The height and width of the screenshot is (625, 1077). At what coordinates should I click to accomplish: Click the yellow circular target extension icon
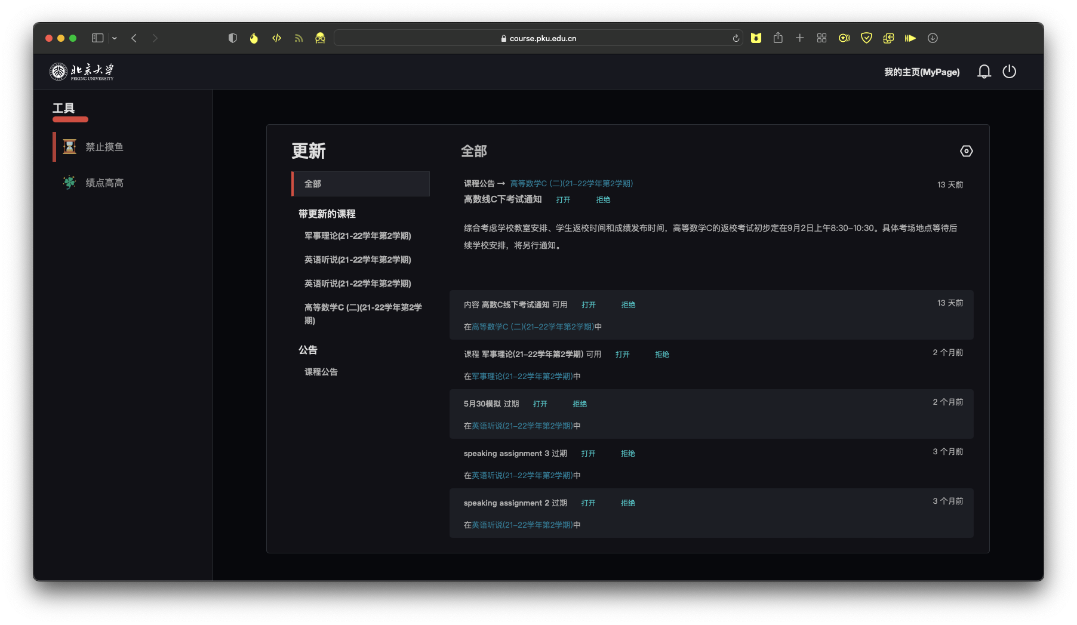coord(844,38)
